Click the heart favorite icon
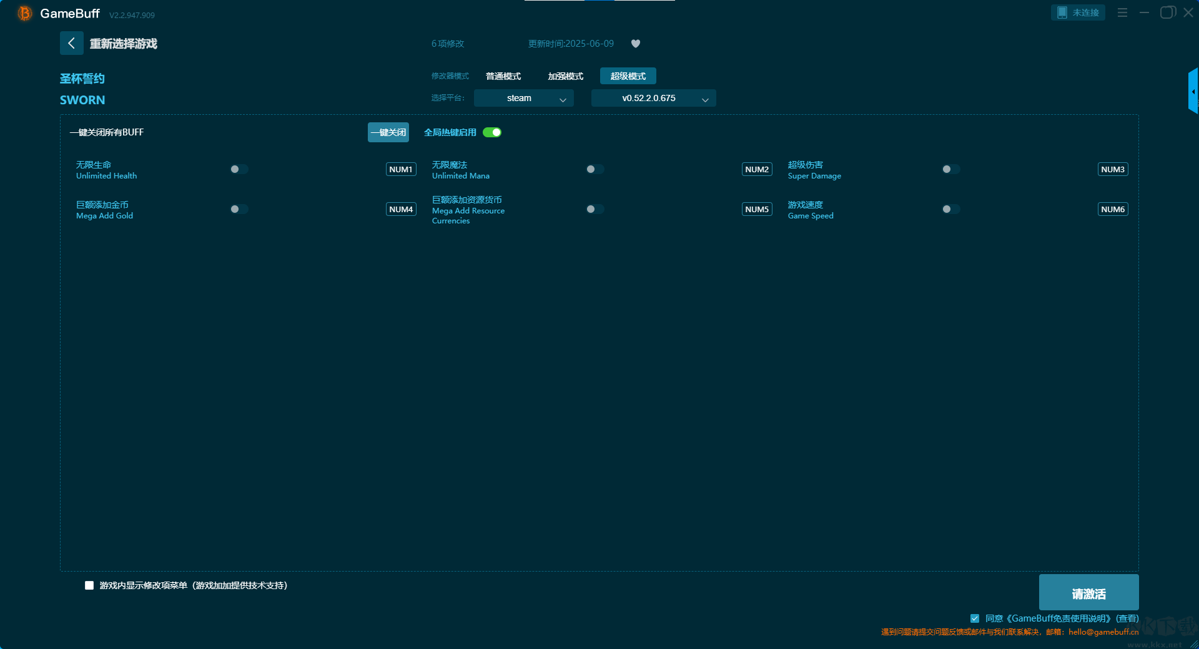 (x=635, y=44)
